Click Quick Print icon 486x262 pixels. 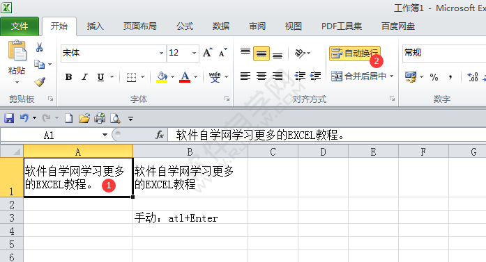[x=100, y=118]
